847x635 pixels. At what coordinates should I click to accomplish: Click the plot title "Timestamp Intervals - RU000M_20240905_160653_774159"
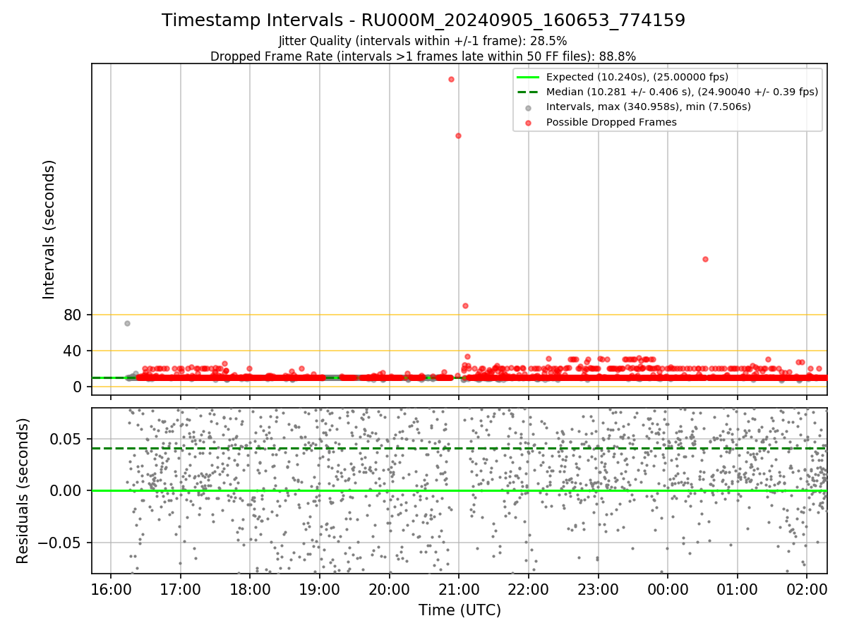pos(423,20)
